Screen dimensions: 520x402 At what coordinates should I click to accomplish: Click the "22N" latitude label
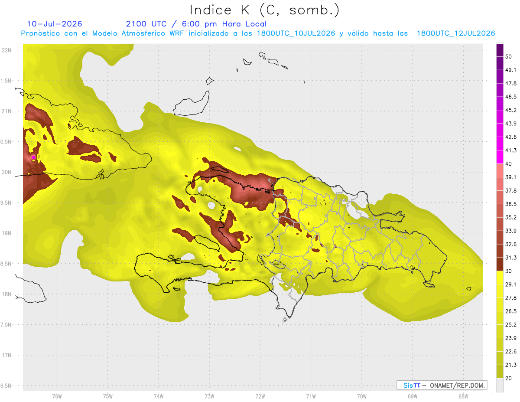point(6,50)
